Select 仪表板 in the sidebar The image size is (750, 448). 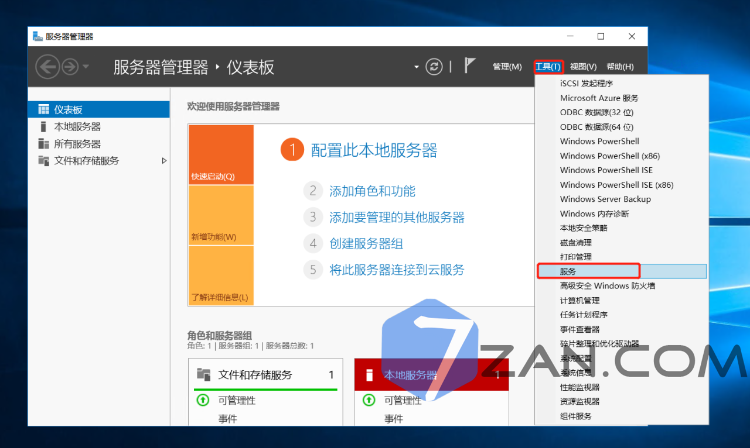[x=98, y=109]
